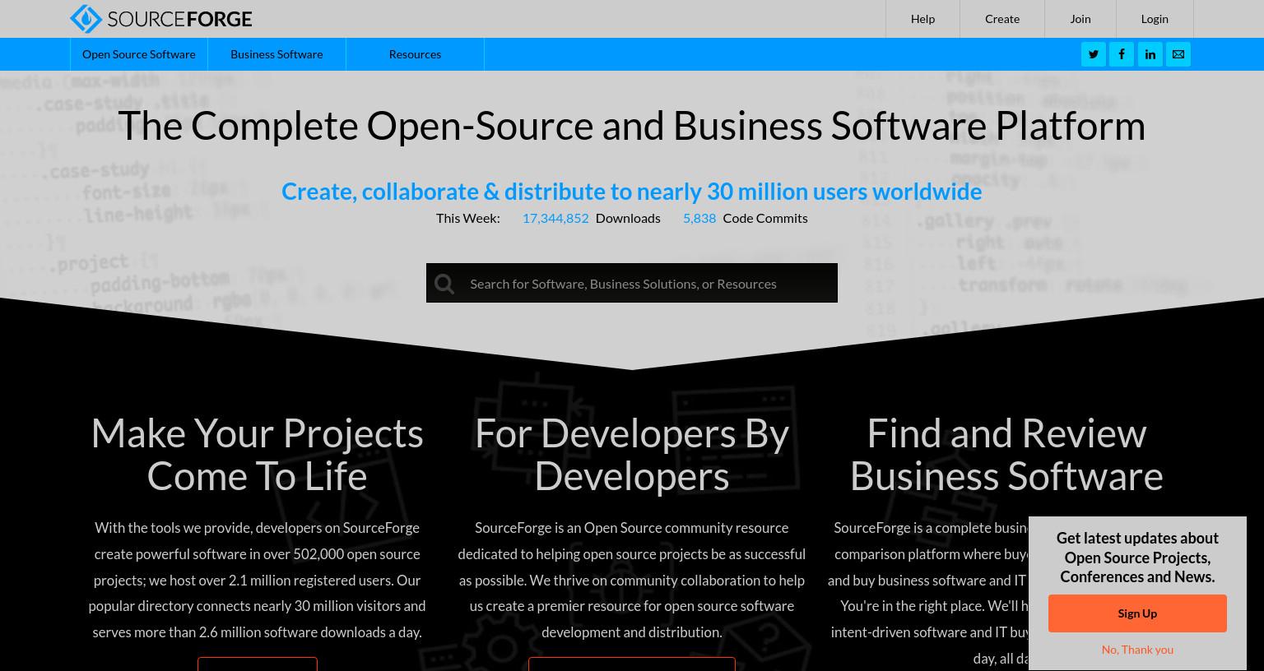
Task: Click the 5,838 code commits number
Action: point(699,218)
